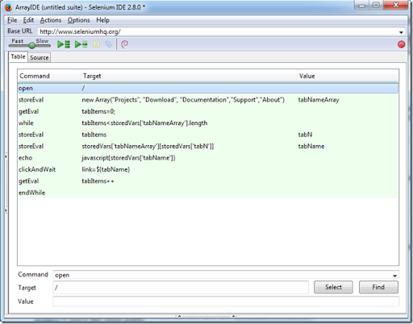Expand the left test case pane handle

(6, 183)
